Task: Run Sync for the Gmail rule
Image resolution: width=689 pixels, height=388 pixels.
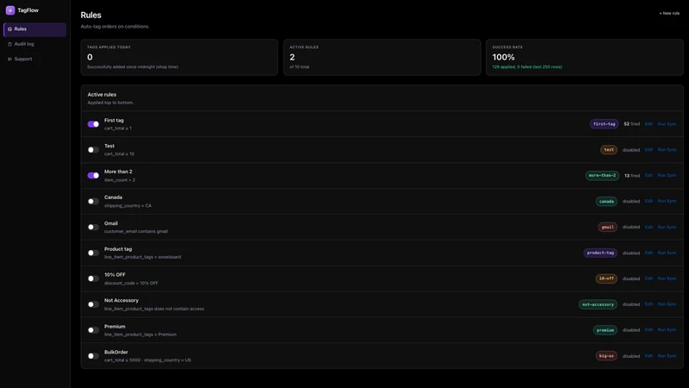Action: [667, 227]
